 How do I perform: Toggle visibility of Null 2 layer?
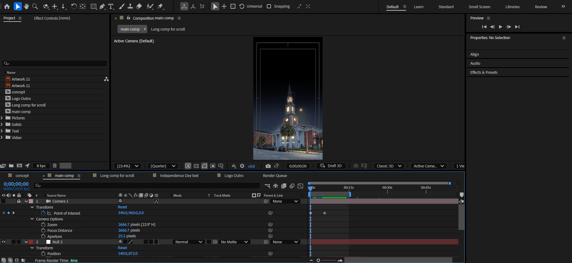click(4, 242)
